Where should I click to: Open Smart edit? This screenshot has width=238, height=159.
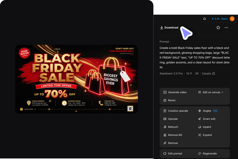coord(207,119)
